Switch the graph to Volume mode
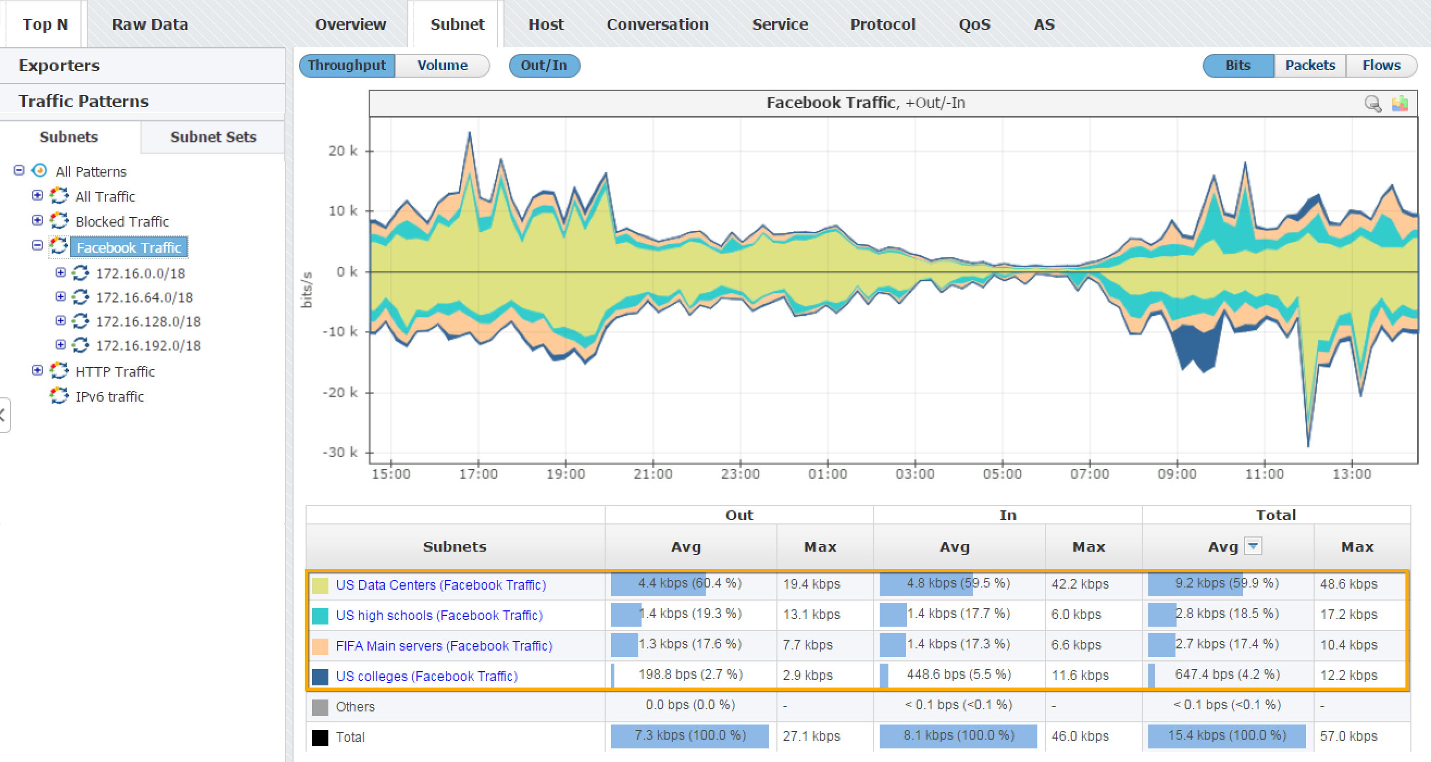 click(442, 66)
